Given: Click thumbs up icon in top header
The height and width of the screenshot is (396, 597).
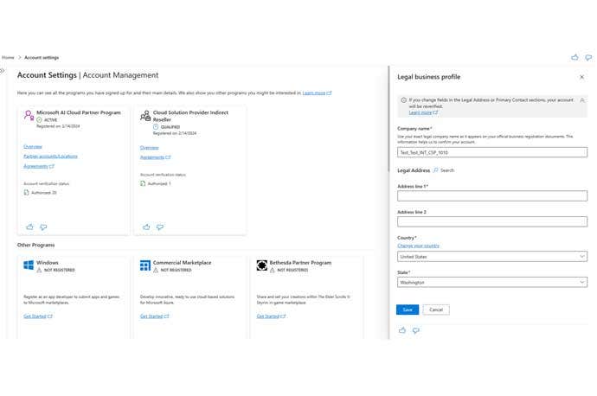Looking at the screenshot, I should [x=575, y=57].
